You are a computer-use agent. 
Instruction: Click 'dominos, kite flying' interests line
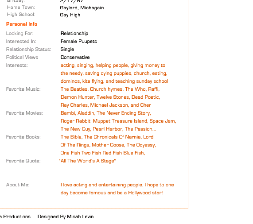pos(114,81)
